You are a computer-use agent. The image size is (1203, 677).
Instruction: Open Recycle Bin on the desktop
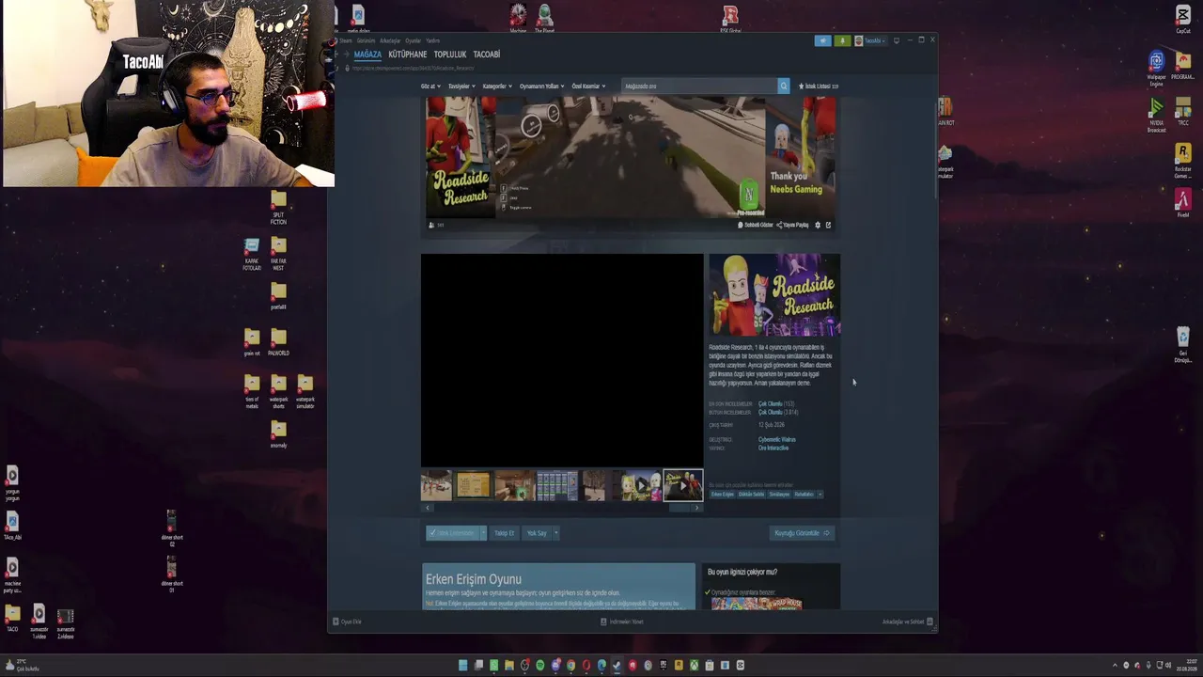coord(1183,344)
